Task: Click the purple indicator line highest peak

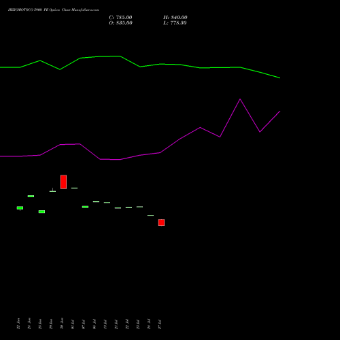Action: (x=240, y=99)
